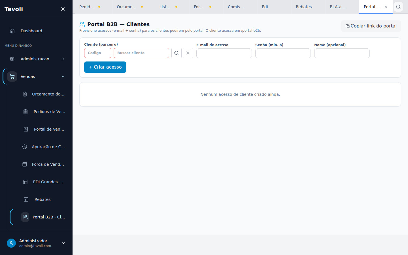Click the Forca de Vend... layout icon
Image resolution: width=408 pixels, height=255 pixels.
pyautogui.click(x=25, y=164)
